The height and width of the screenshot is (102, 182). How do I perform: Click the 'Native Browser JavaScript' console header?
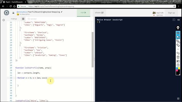(x=110, y=20)
